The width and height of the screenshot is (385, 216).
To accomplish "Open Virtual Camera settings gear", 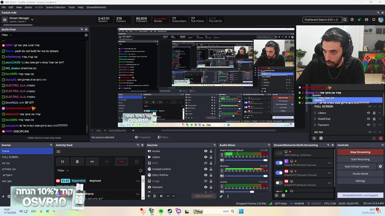I will click(380, 166).
